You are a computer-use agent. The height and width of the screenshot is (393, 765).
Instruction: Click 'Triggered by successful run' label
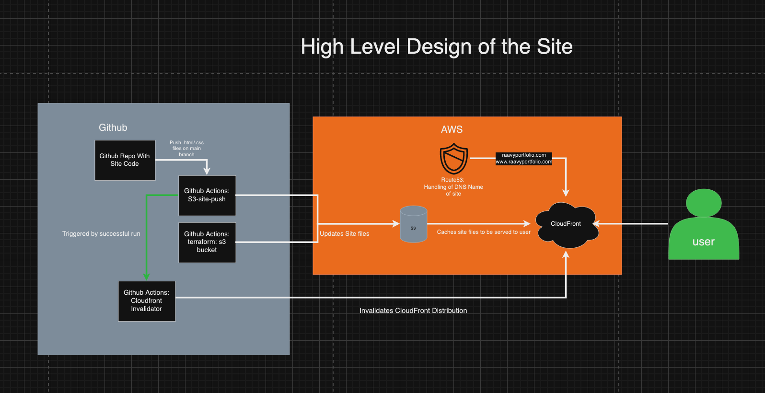101,234
